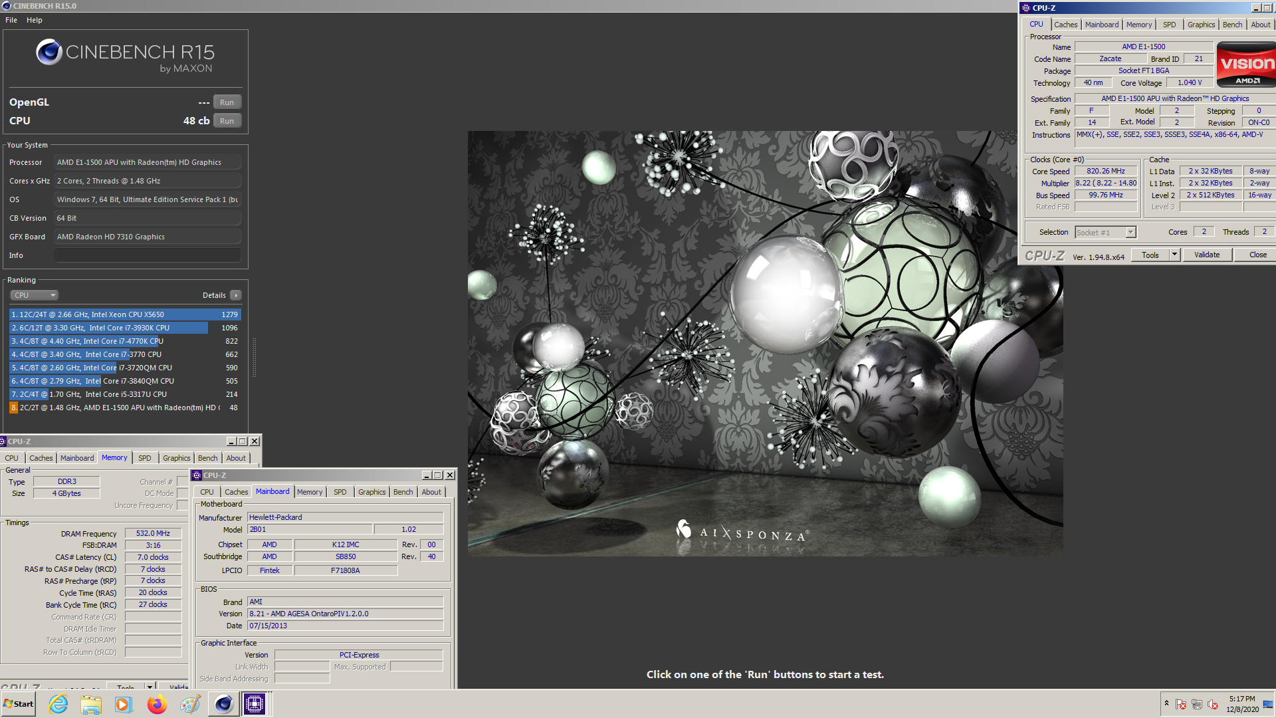Open Caches tab in top-right CPU-Z
The width and height of the screenshot is (1276, 718).
1065,25
